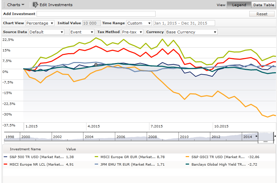Viewport: 278px width, 183px height.
Task: Click the toolbar drag grip at left
Action: tap(4, 5)
